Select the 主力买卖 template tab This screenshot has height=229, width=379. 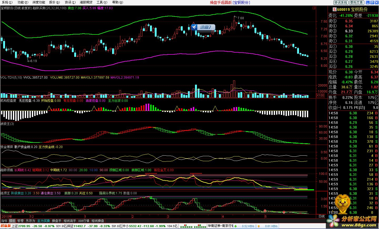click(43, 221)
